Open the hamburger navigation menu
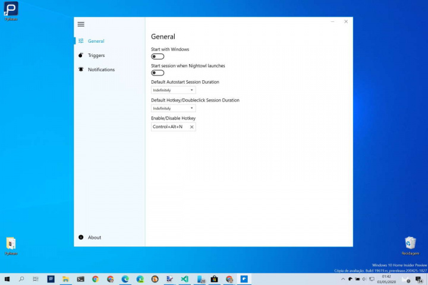428x285 pixels. click(81, 24)
